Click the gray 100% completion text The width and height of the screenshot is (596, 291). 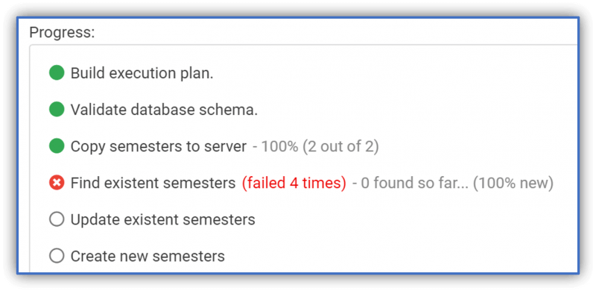[279, 147]
